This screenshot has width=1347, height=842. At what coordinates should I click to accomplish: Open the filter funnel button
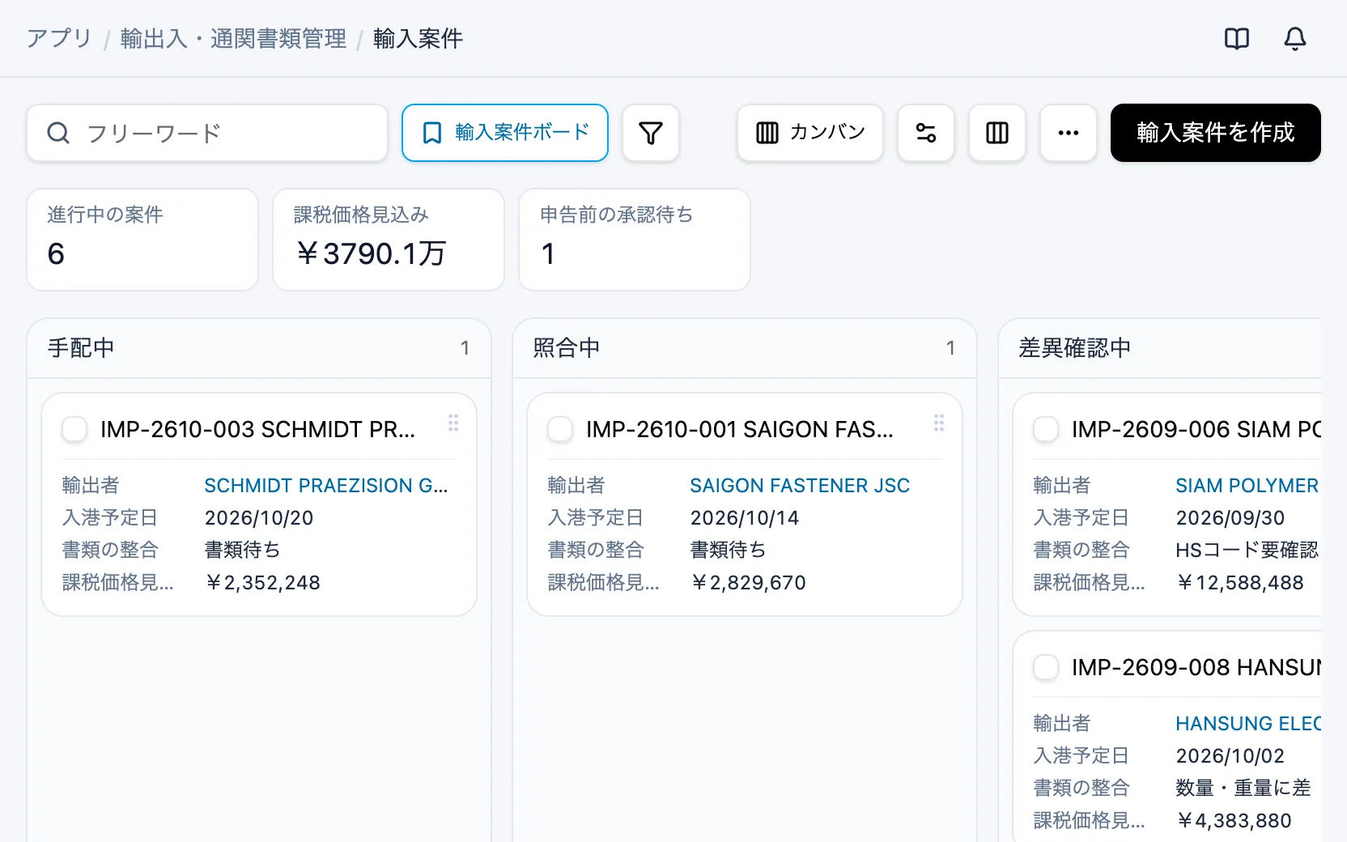coord(651,133)
